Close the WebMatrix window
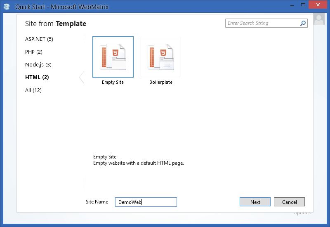 pos(318,5)
